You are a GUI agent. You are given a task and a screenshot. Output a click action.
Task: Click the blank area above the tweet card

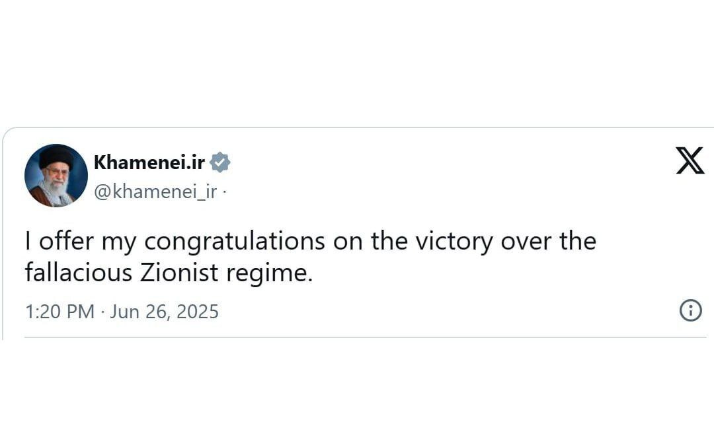357,63
